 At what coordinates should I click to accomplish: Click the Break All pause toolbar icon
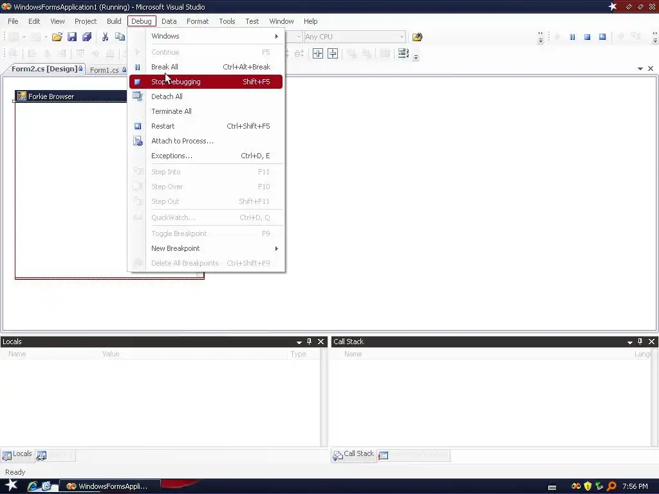(572, 37)
